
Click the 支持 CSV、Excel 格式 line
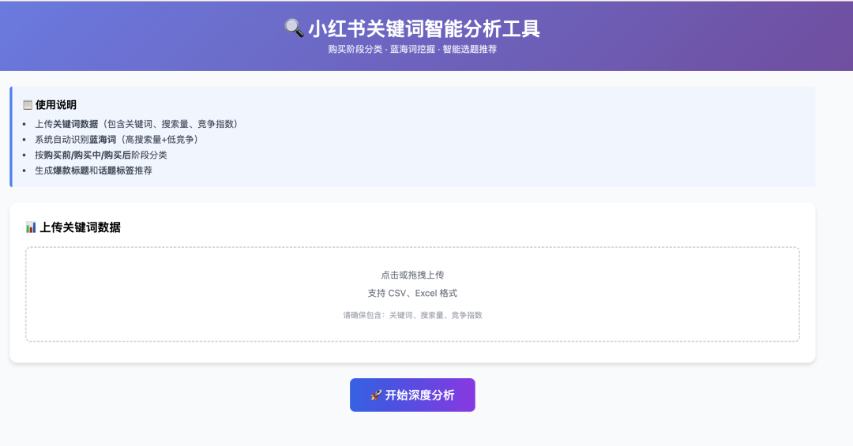pyautogui.click(x=412, y=293)
